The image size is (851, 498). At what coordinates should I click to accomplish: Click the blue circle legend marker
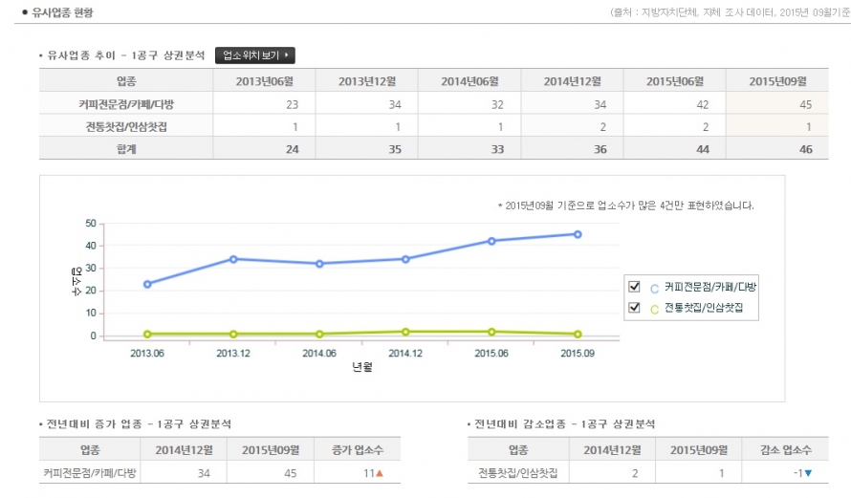[x=655, y=288]
